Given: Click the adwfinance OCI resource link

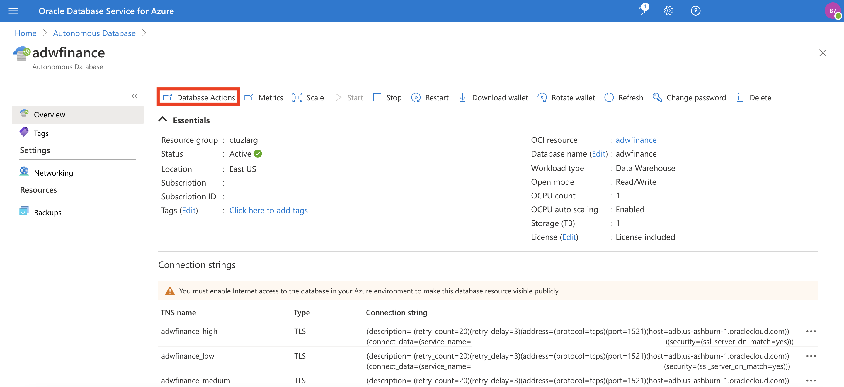Looking at the screenshot, I should (x=636, y=140).
